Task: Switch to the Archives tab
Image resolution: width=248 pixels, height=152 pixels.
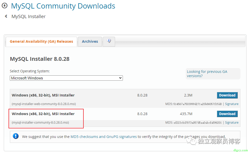Action: pos(90,41)
